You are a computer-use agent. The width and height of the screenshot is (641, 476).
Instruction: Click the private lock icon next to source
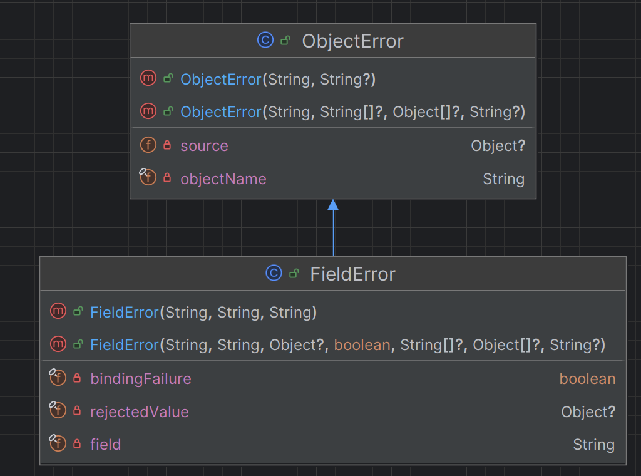167,145
